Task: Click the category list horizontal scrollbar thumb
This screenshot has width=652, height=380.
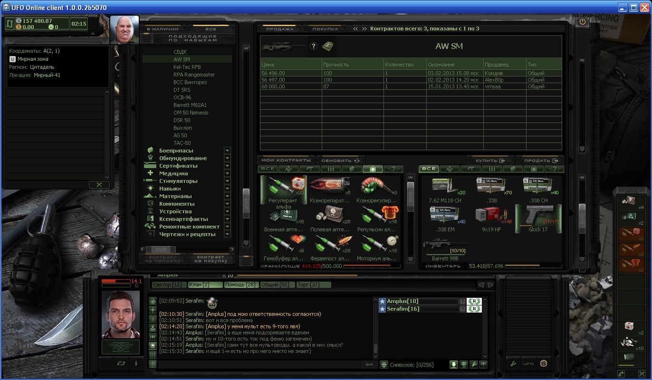Action: [x=161, y=249]
